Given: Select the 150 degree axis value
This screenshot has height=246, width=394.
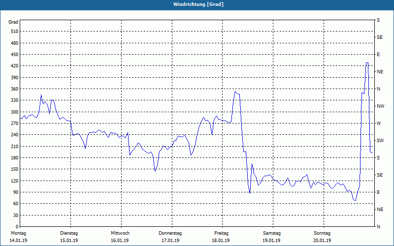Looking at the screenshot, I should tap(15, 169).
